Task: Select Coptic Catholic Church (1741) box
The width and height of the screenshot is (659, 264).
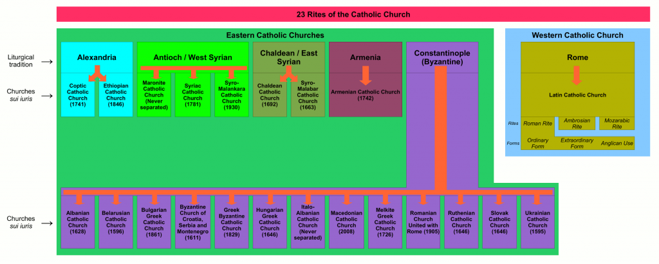Action: pyautogui.click(x=78, y=95)
